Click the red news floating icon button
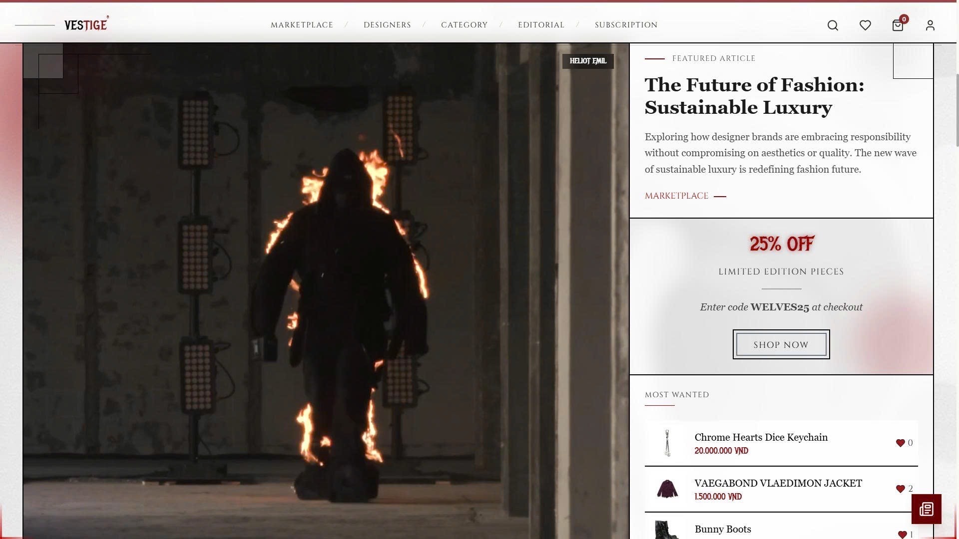This screenshot has width=959, height=539. [926, 509]
